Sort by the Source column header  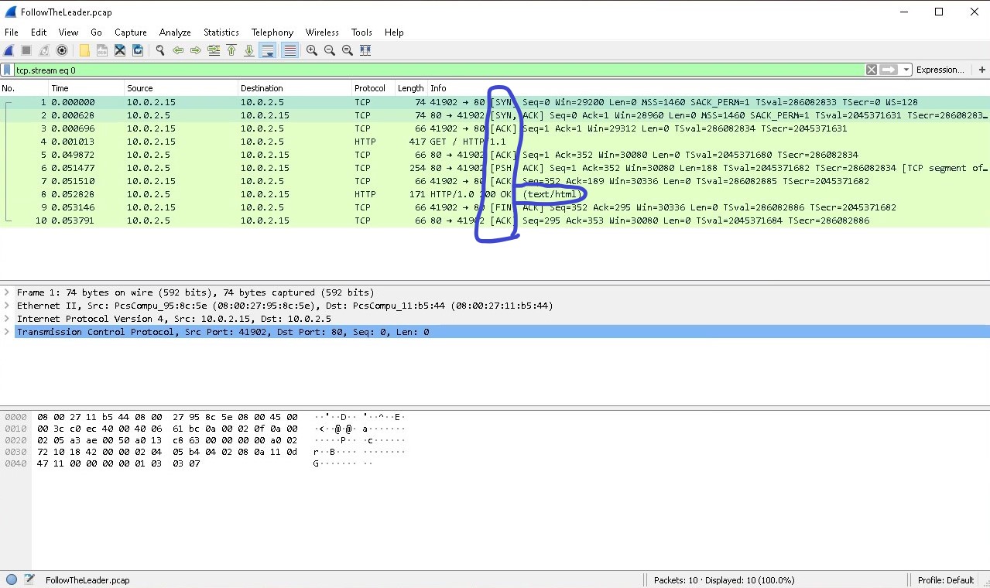point(181,88)
